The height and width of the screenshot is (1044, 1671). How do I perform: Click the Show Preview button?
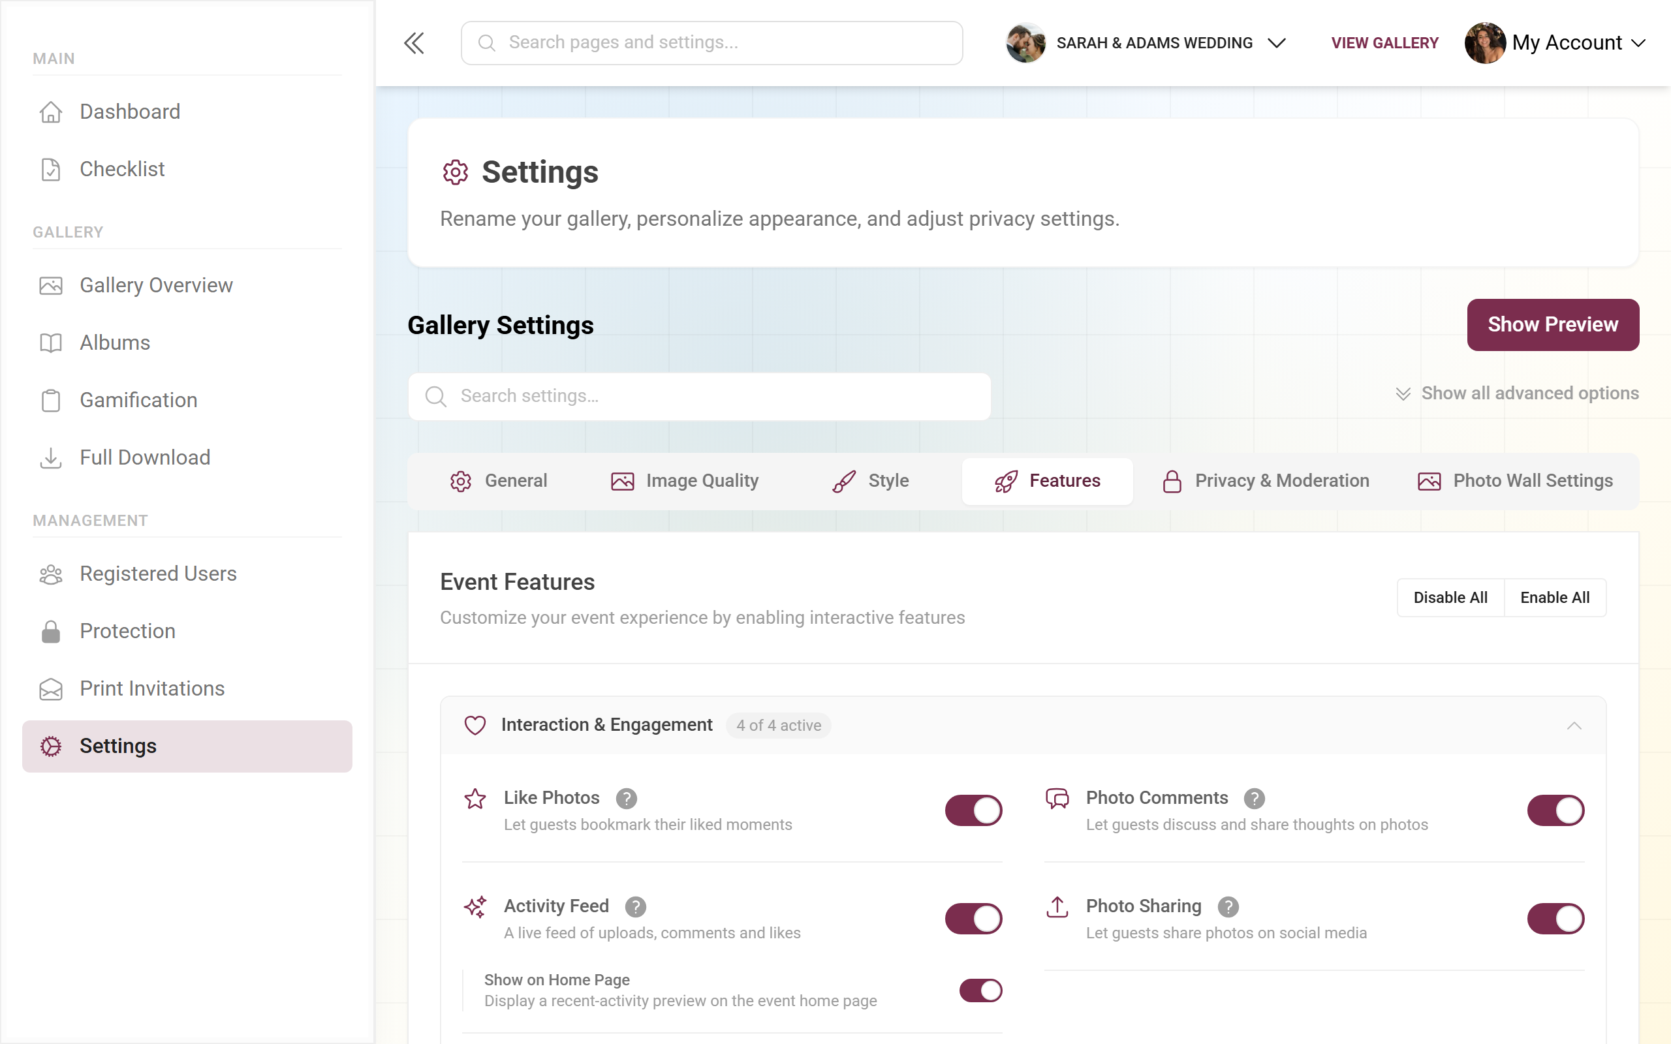click(1552, 324)
